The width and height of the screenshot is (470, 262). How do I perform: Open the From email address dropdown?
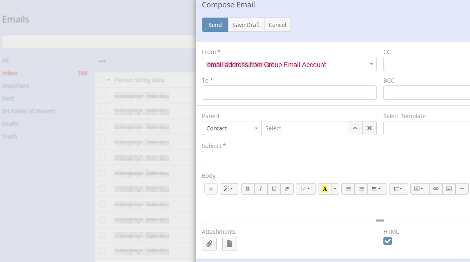[x=289, y=64]
